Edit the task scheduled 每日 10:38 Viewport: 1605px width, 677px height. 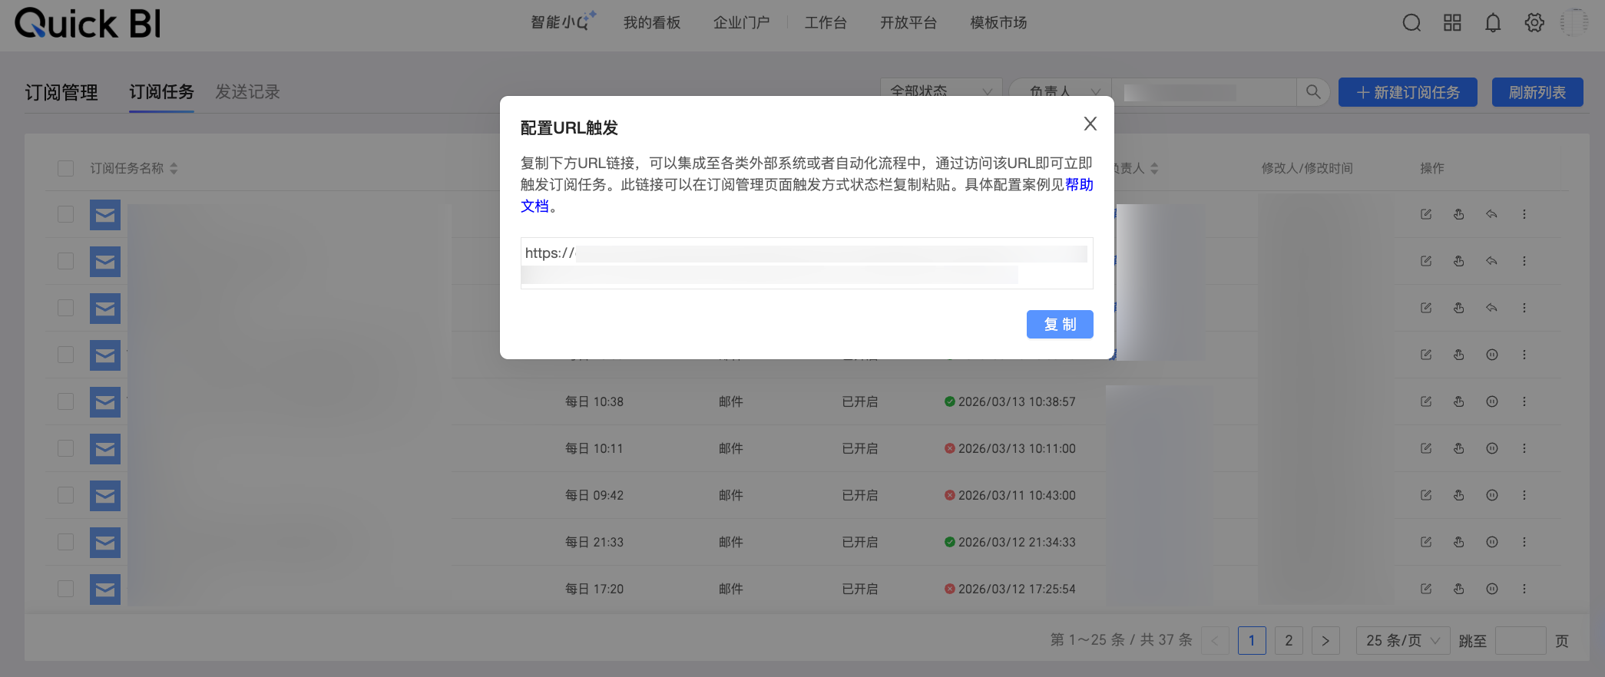pos(1426,401)
